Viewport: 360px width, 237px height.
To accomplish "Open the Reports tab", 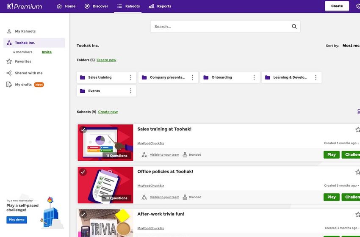I will 160,6.
